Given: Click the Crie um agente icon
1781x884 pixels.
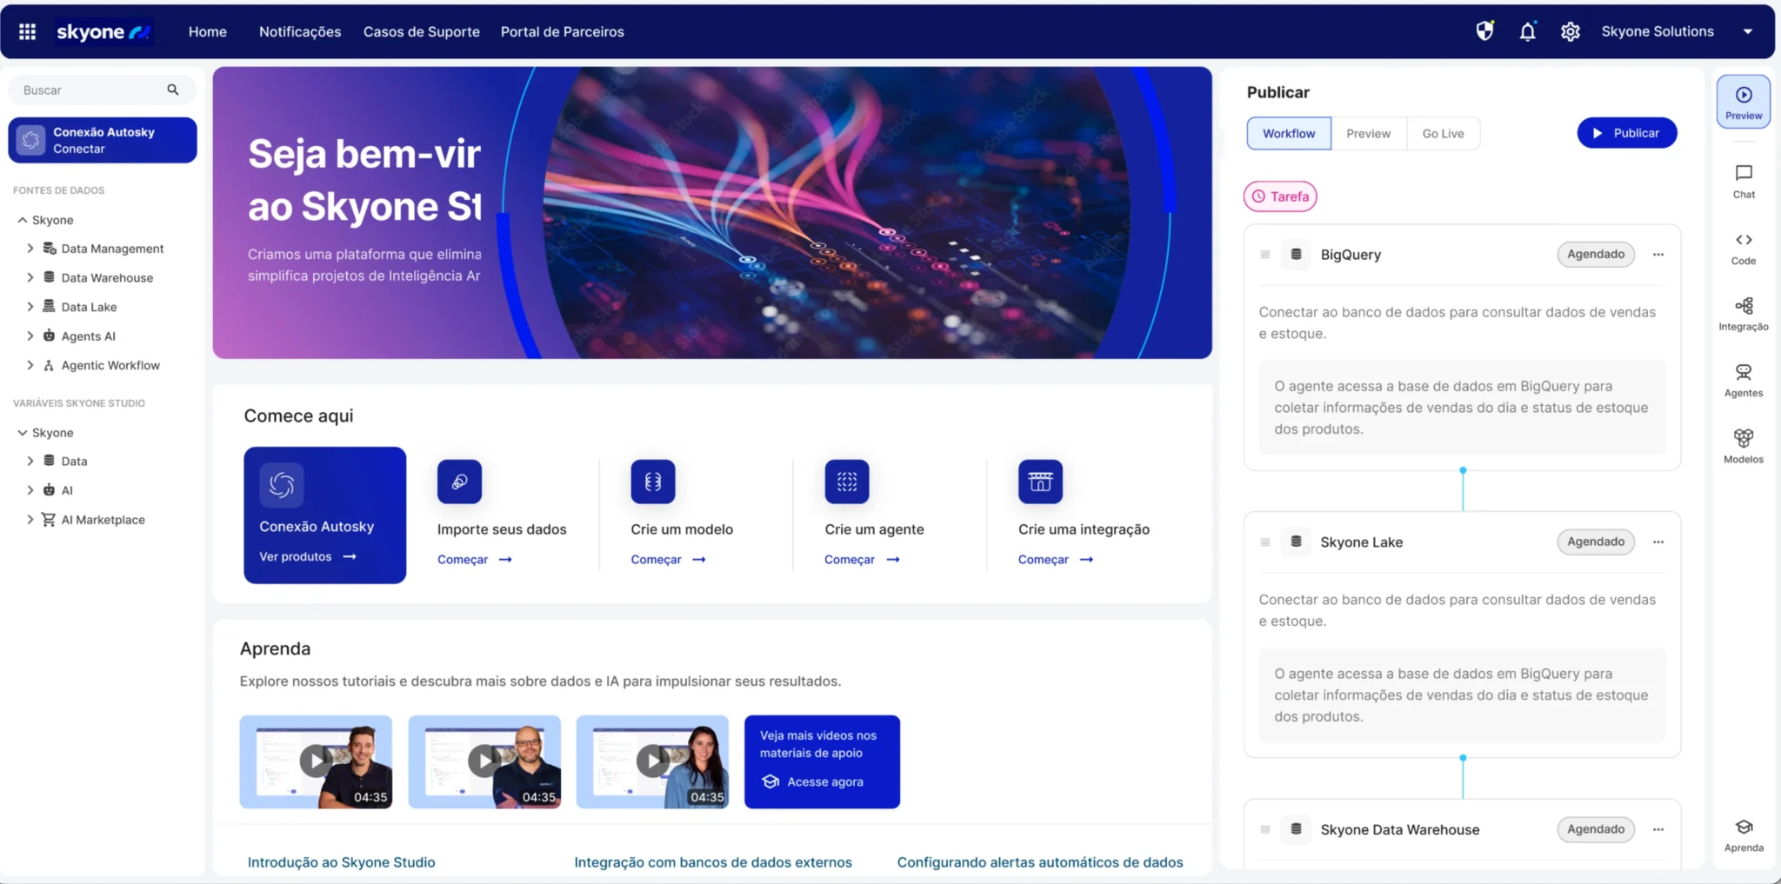Looking at the screenshot, I should pos(847,481).
